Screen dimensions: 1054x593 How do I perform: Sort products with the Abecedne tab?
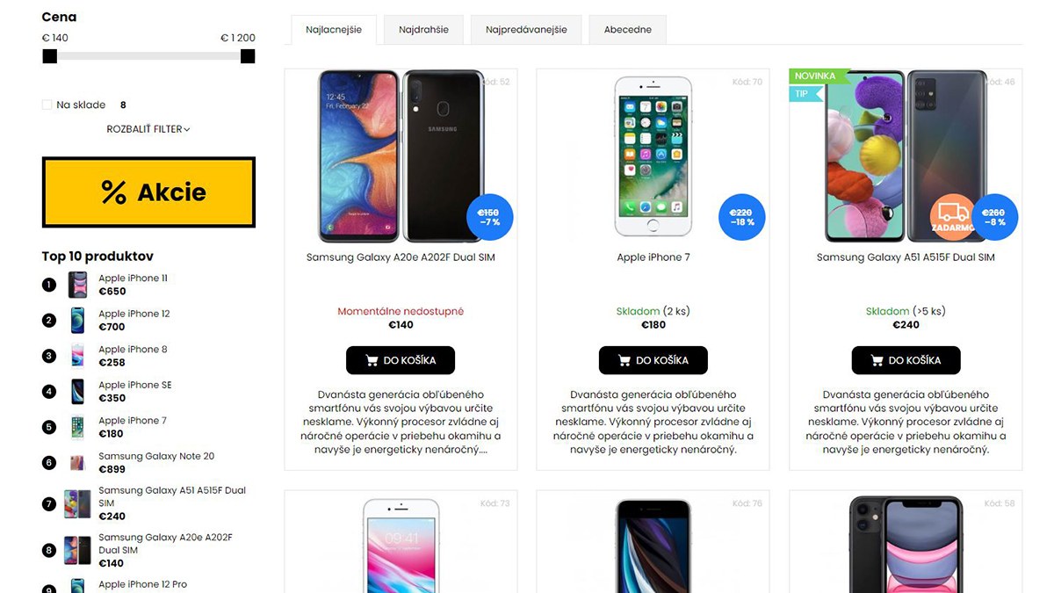point(628,30)
